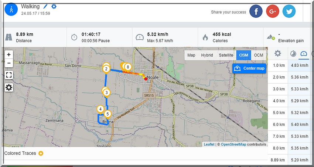Viewport: 314px width, 167px height.
Task: Select the 4.0 km split row
Action: 289,101
